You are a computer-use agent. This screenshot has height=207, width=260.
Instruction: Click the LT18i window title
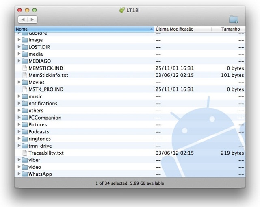[133, 10]
